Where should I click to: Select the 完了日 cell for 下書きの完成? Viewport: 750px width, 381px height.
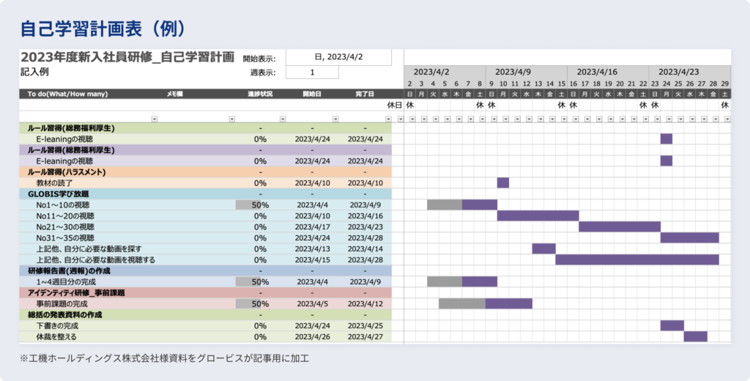[x=365, y=325]
